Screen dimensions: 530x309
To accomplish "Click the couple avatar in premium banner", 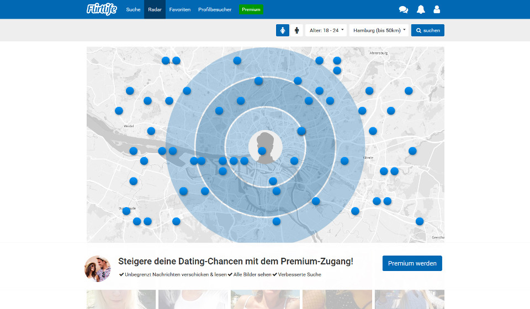I will [98, 269].
